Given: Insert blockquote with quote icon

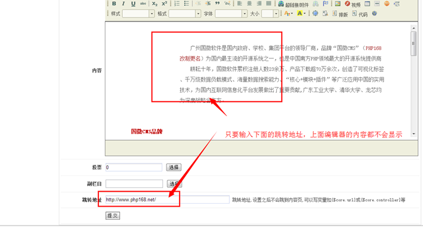Looking at the screenshot, I should click(x=217, y=4).
